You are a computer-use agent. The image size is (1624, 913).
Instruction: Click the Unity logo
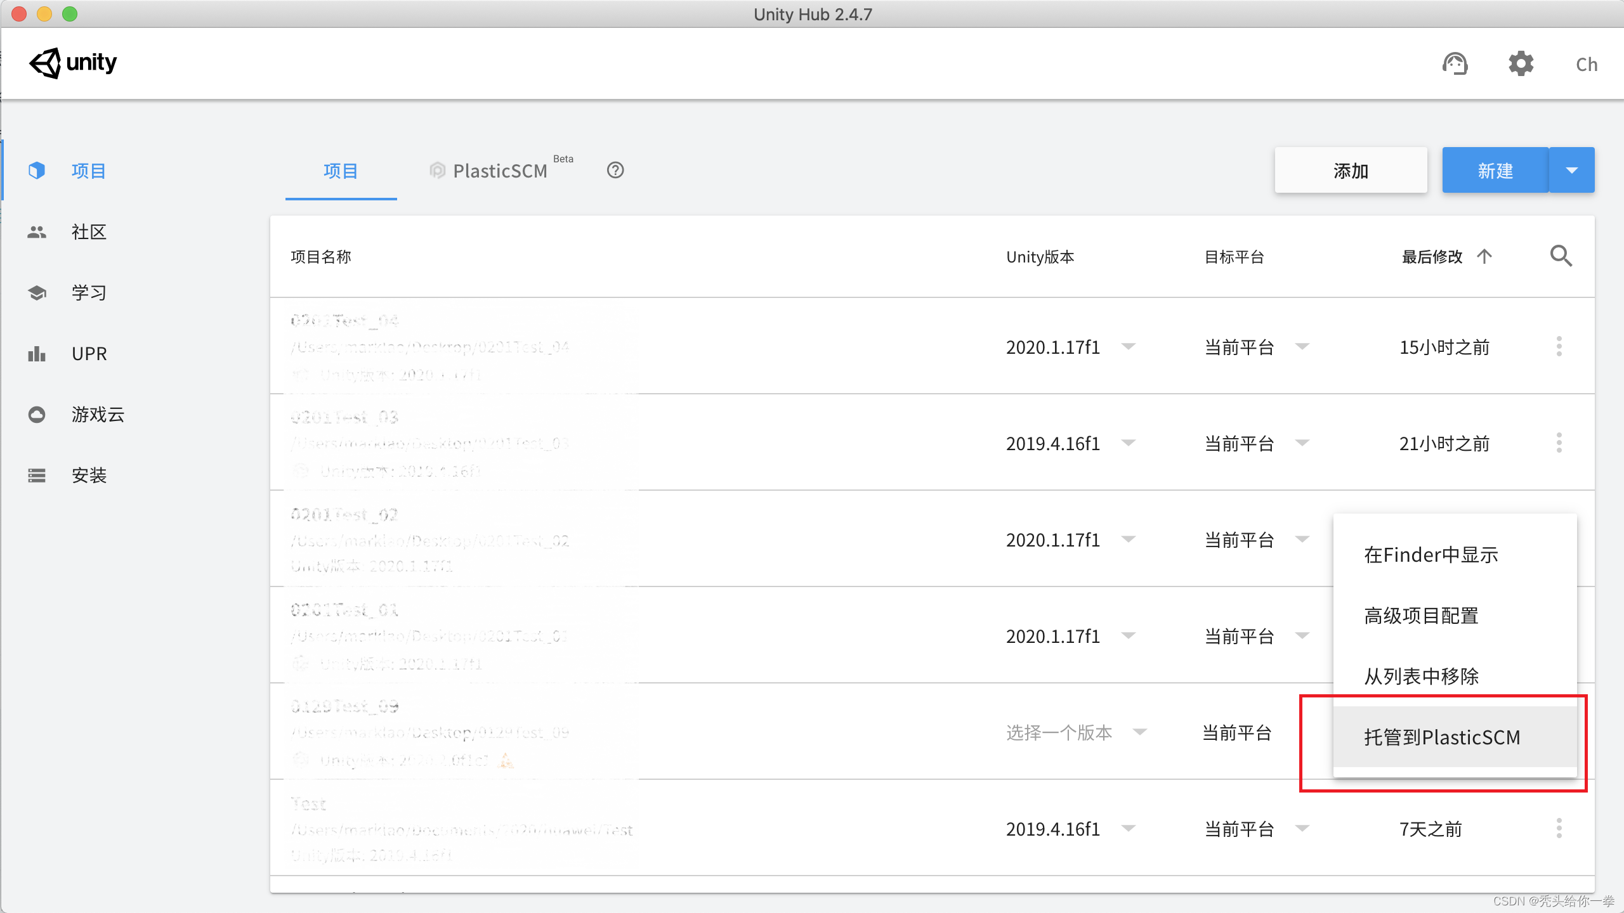[73, 63]
